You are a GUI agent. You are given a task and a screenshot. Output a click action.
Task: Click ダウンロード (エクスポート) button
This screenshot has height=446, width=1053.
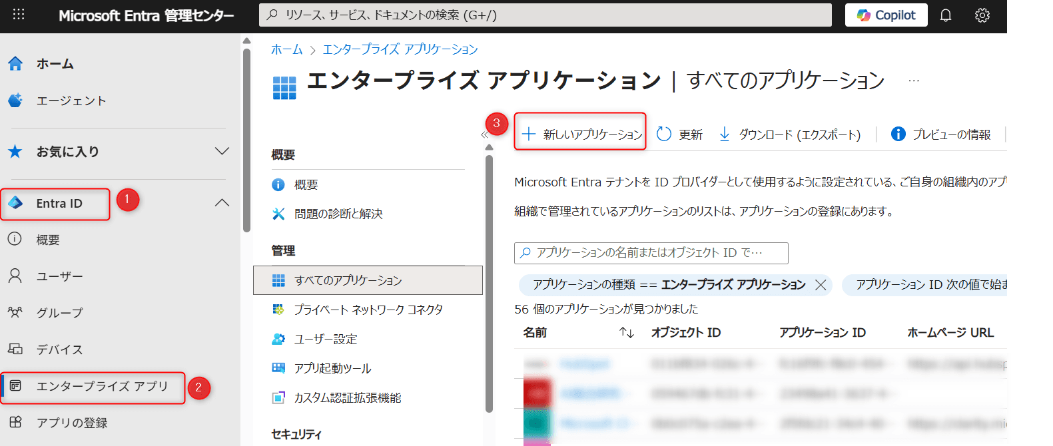click(x=789, y=134)
